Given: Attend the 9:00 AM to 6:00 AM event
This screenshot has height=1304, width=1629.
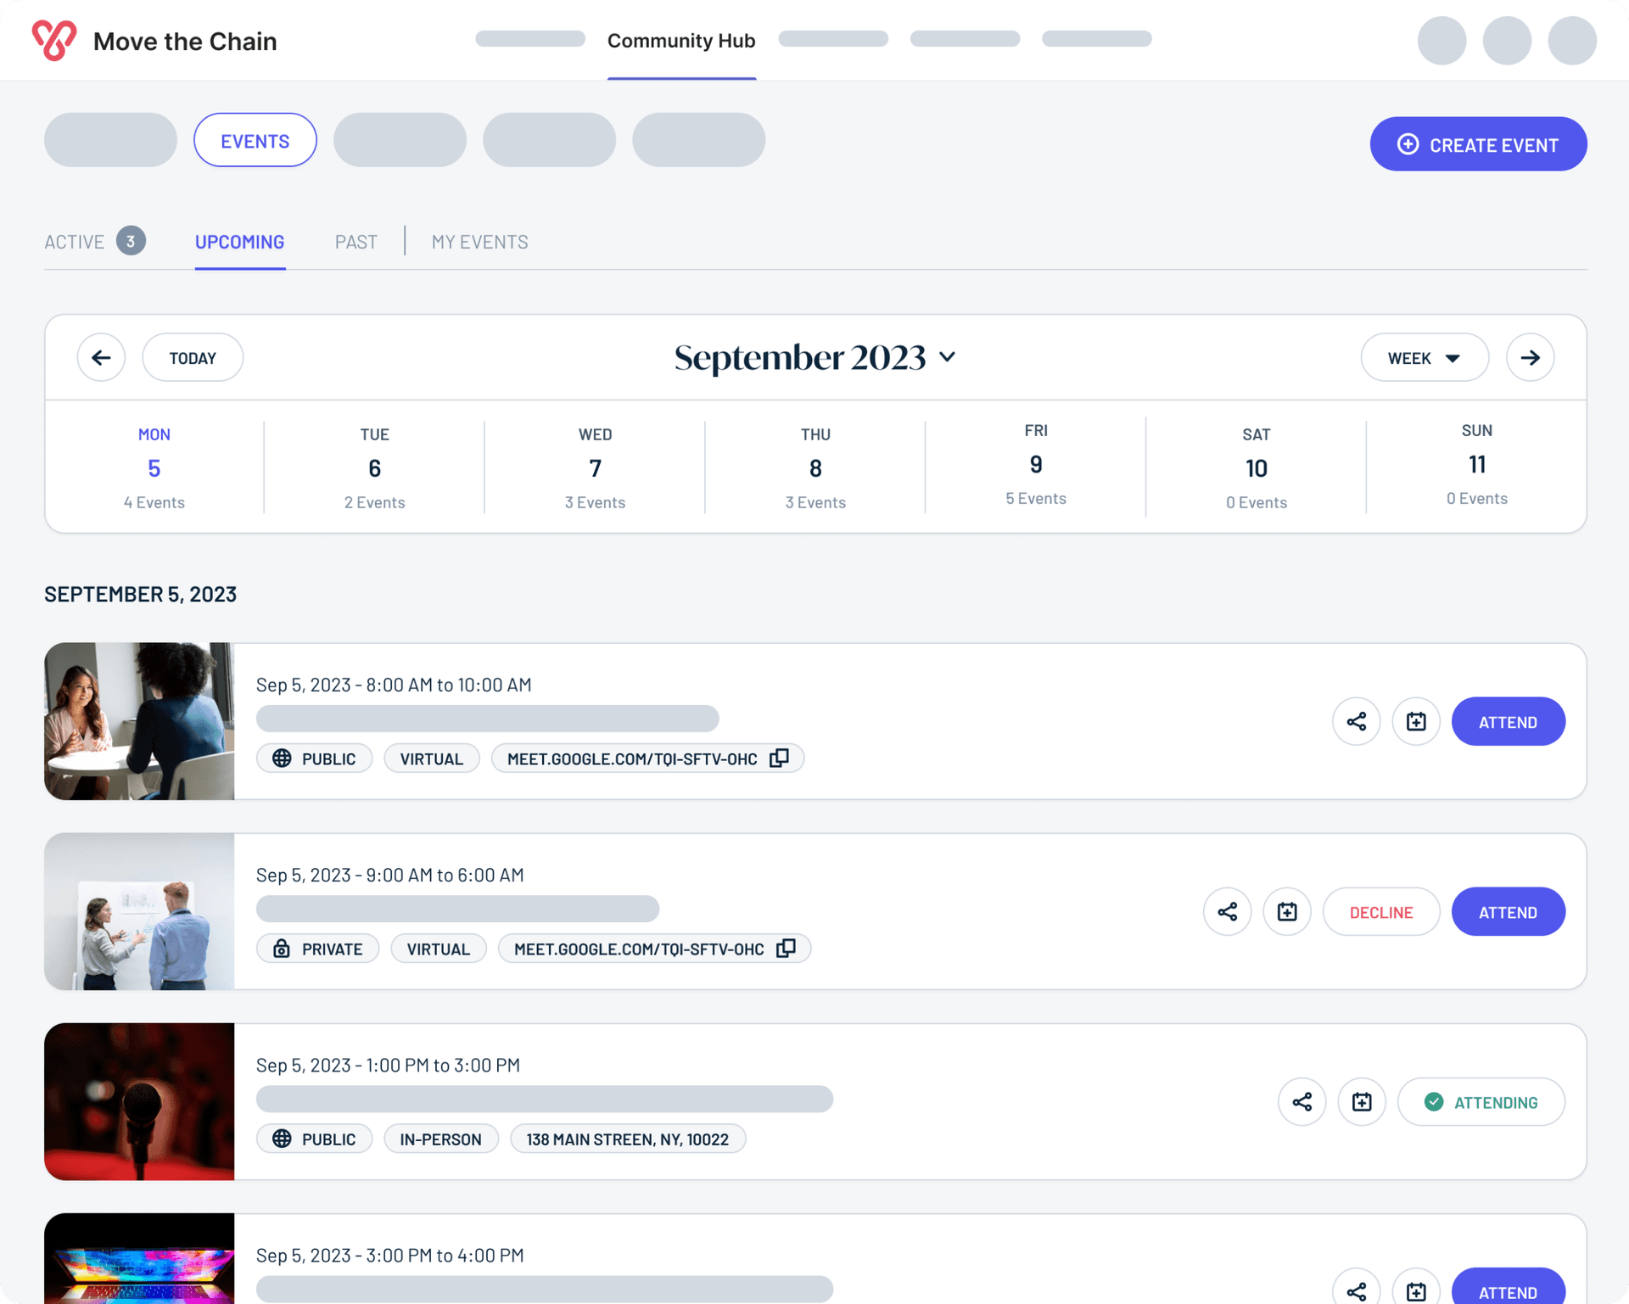Looking at the screenshot, I should [1508, 911].
